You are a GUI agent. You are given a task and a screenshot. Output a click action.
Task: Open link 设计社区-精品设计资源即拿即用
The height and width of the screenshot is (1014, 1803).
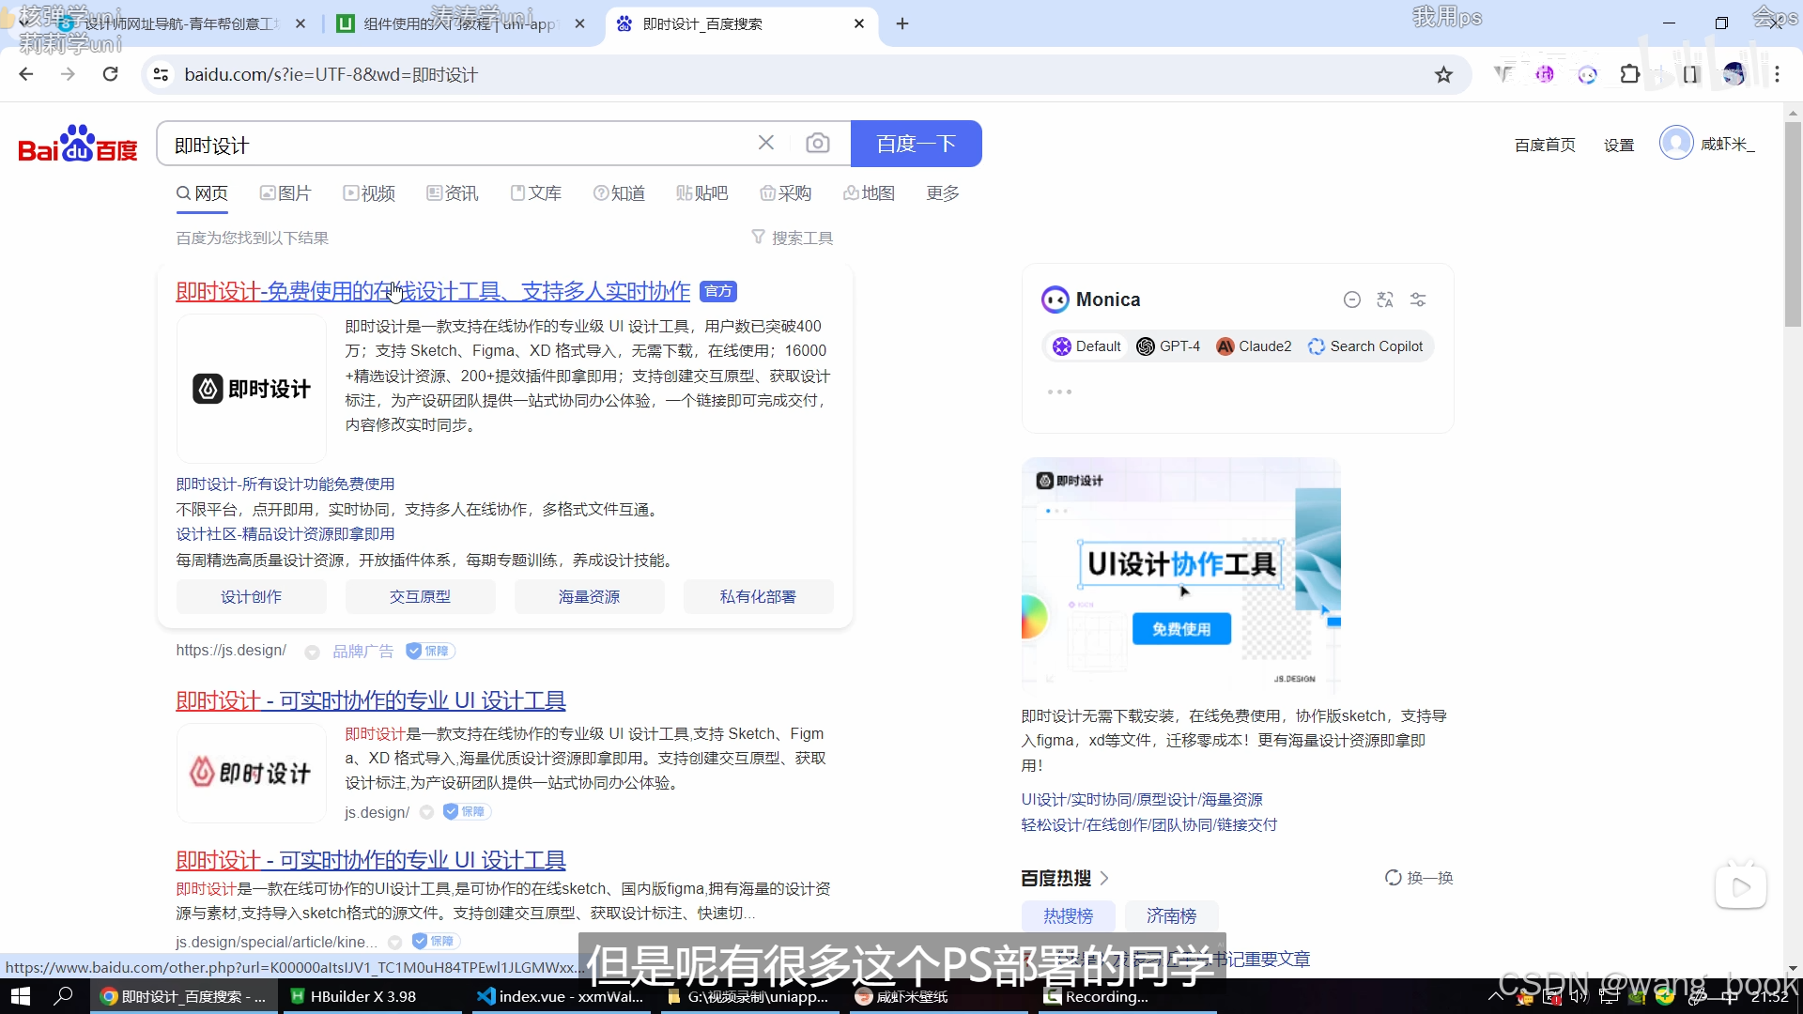(x=285, y=533)
